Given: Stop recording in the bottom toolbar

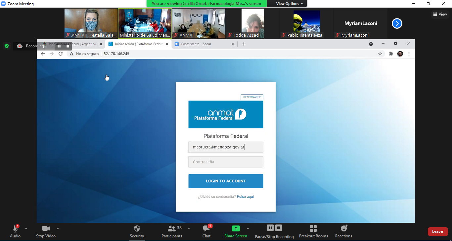Looking at the screenshot, I should click(279, 228).
